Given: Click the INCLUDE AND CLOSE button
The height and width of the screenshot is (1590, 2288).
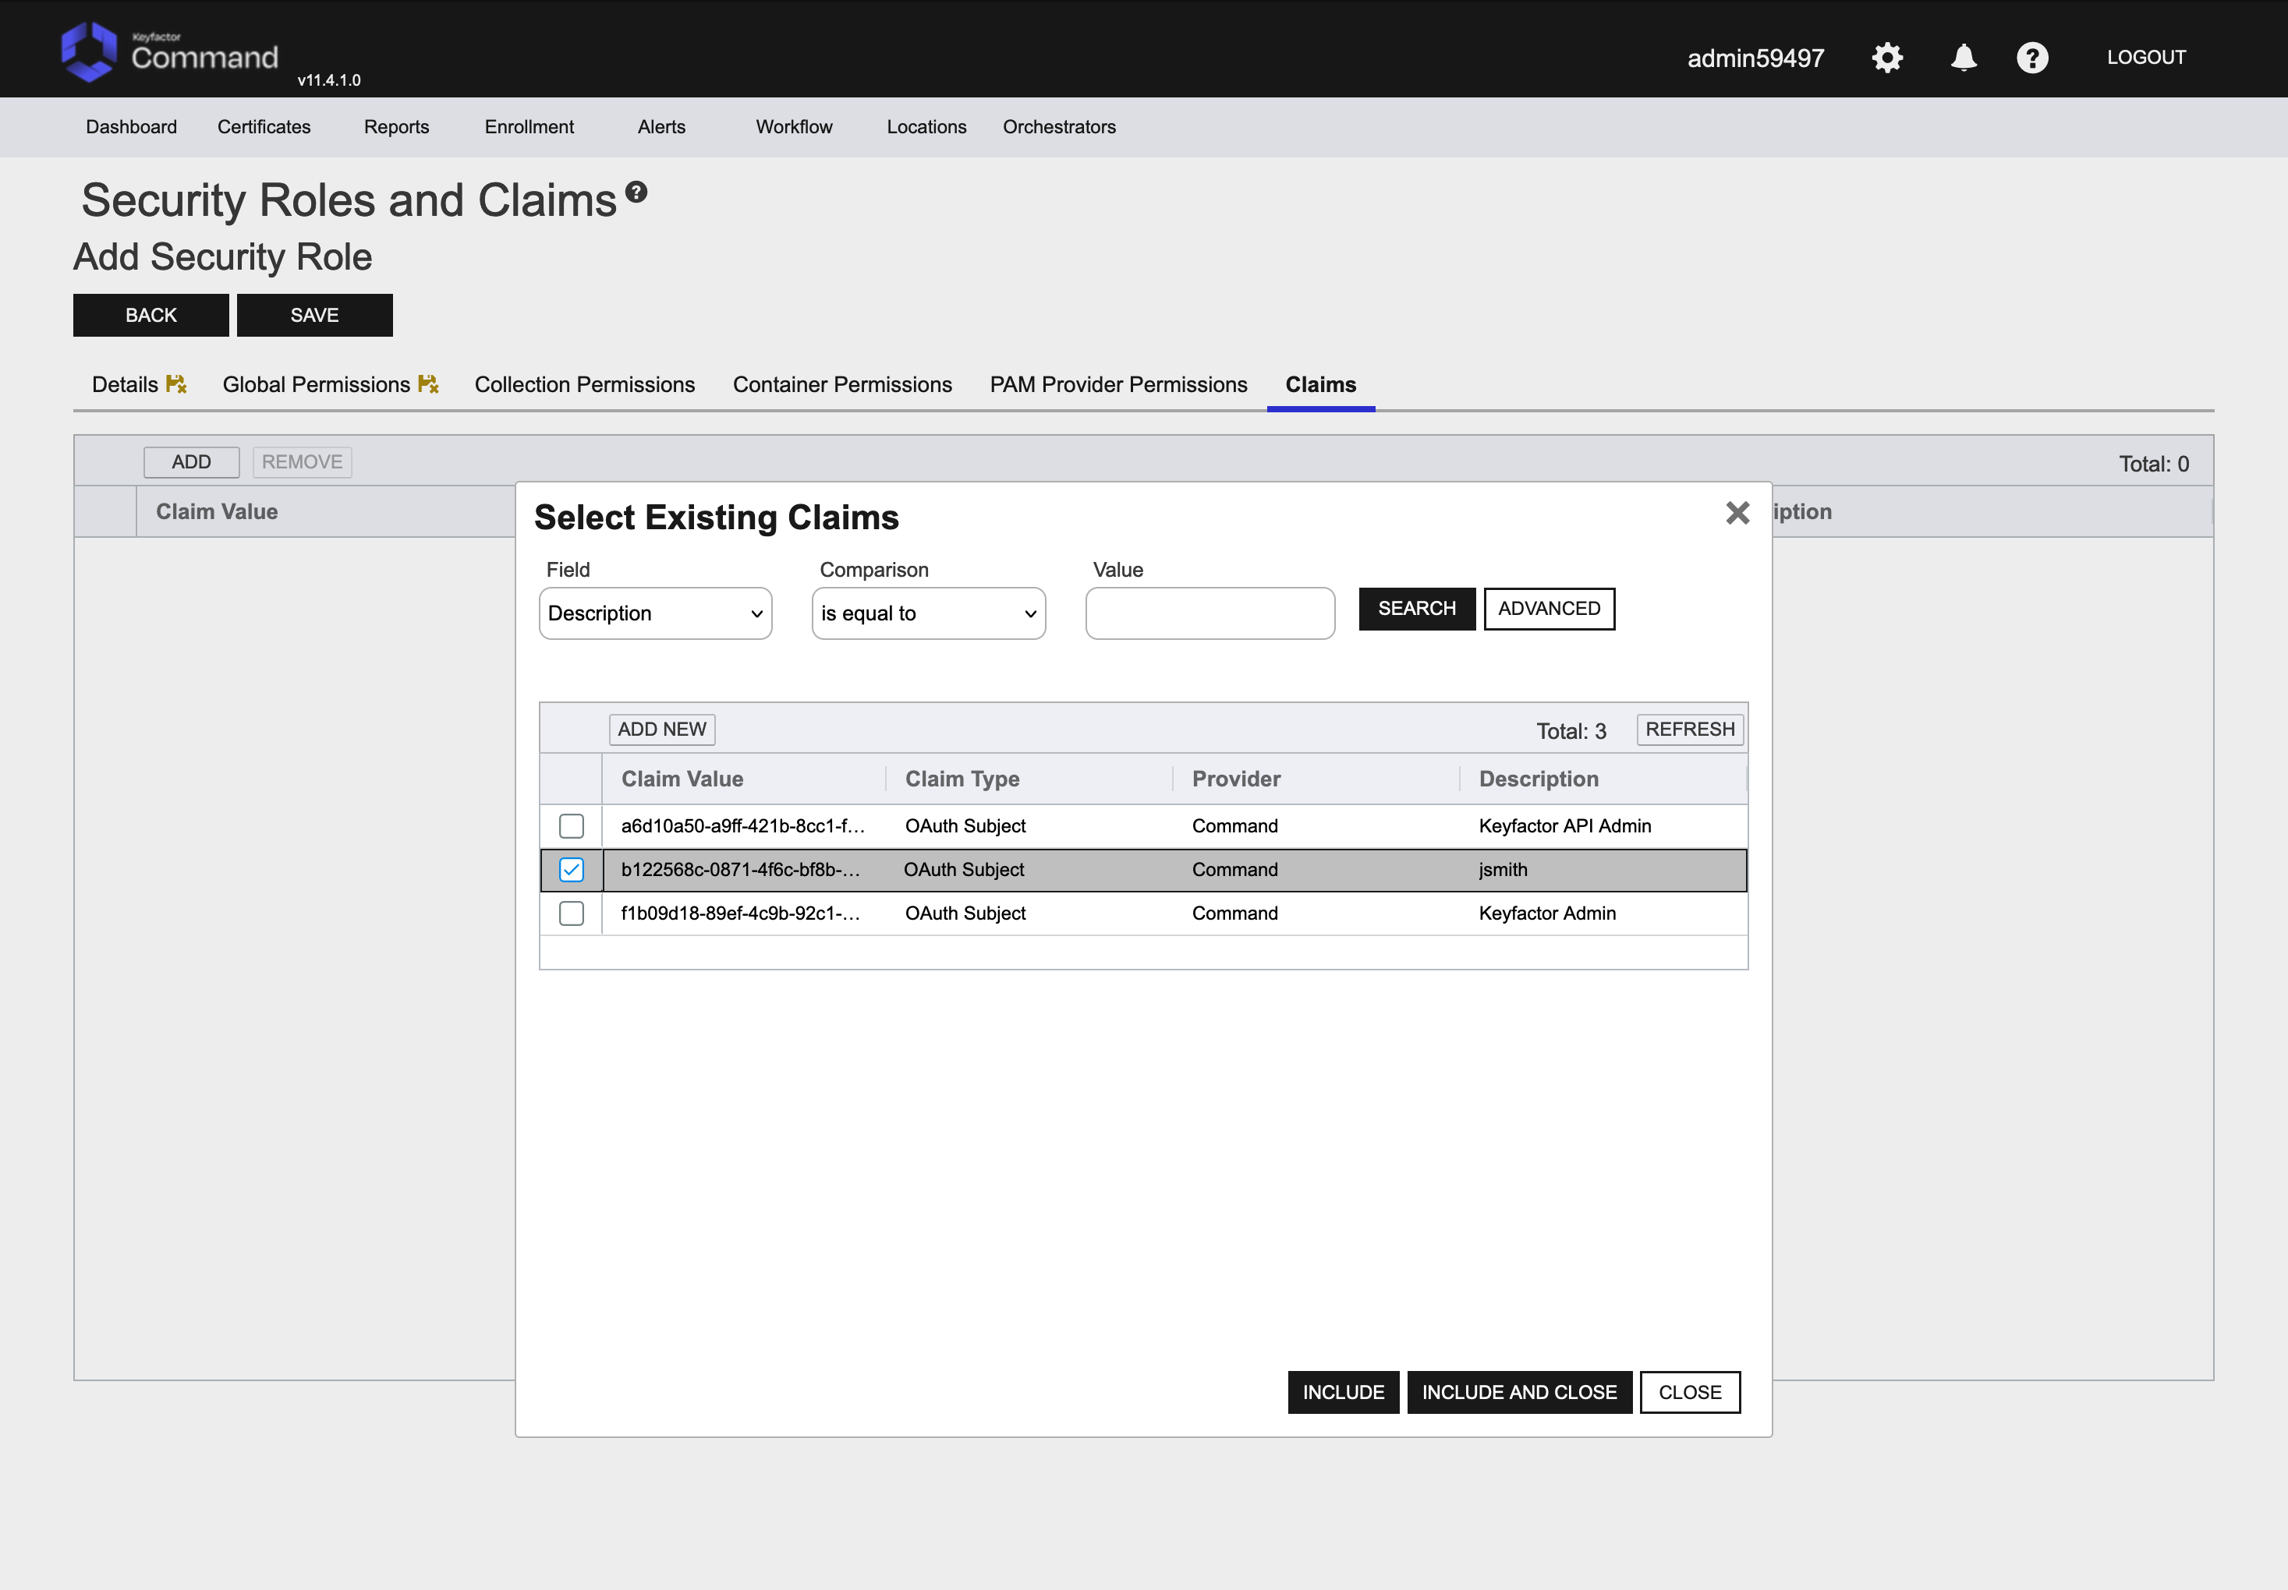Looking at the screenshot, I should 1518,1392.
